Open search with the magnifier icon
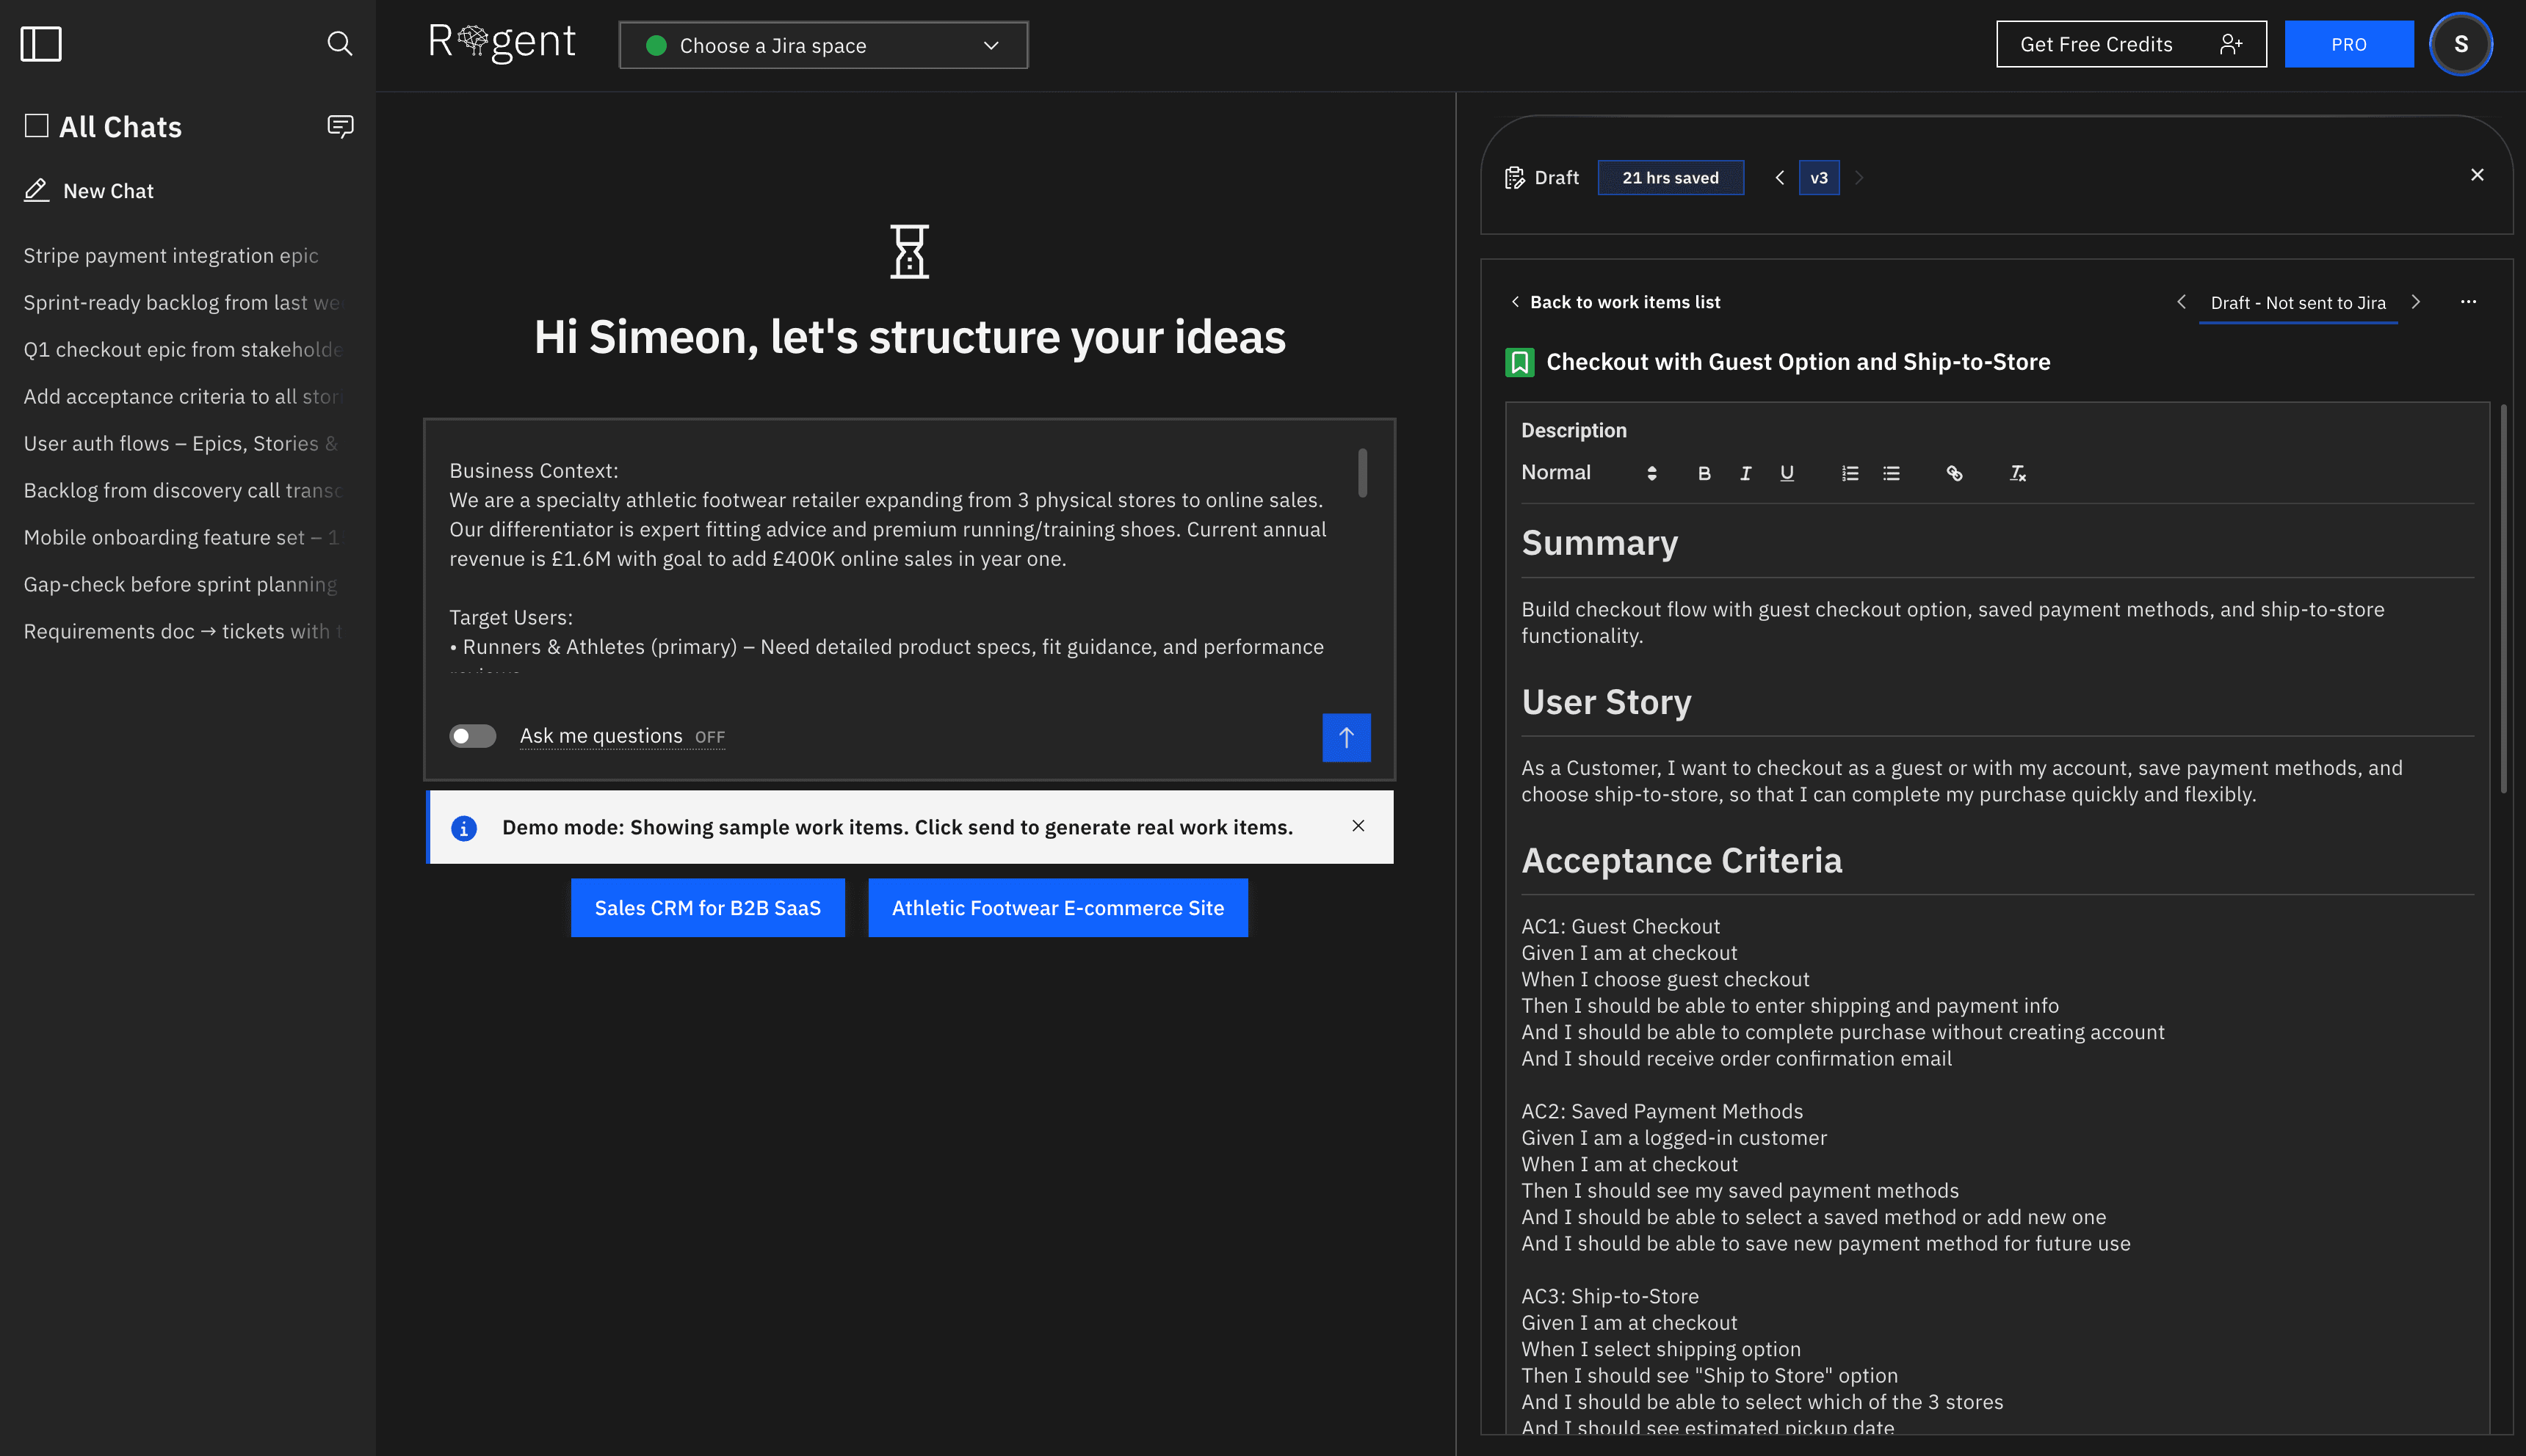 340,44
